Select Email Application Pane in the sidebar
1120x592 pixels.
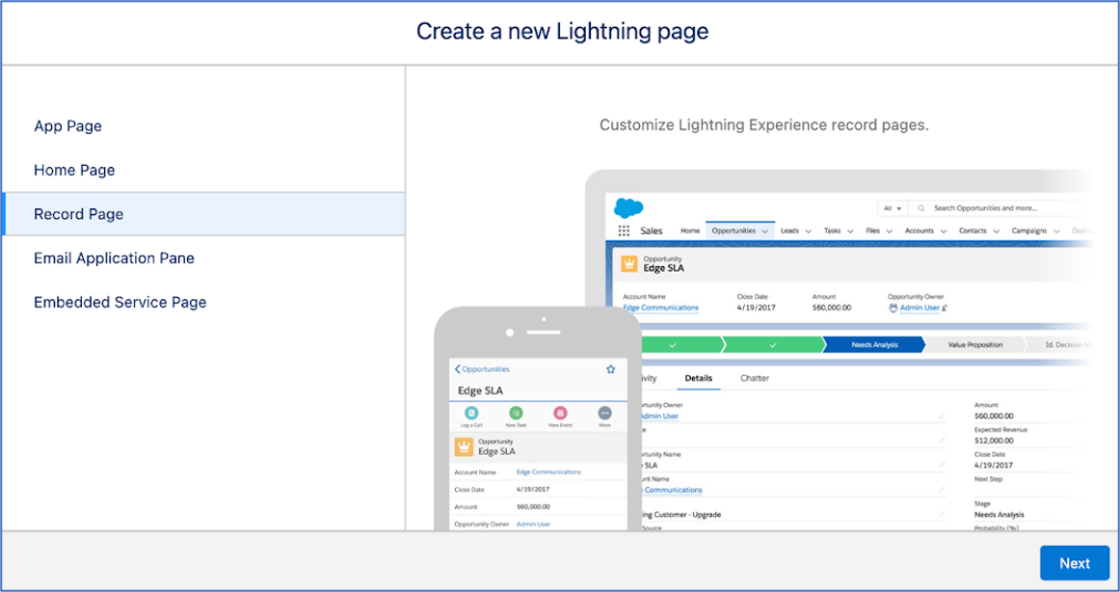114,257
